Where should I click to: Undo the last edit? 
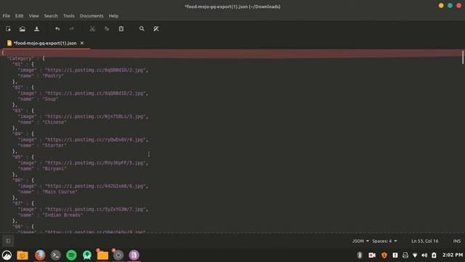pos(57,29)
